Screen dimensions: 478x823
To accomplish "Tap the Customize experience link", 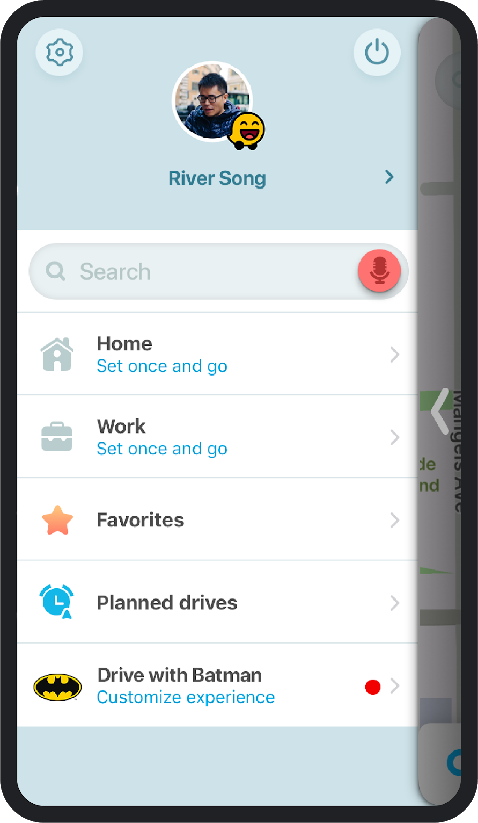I will (186, 697).
